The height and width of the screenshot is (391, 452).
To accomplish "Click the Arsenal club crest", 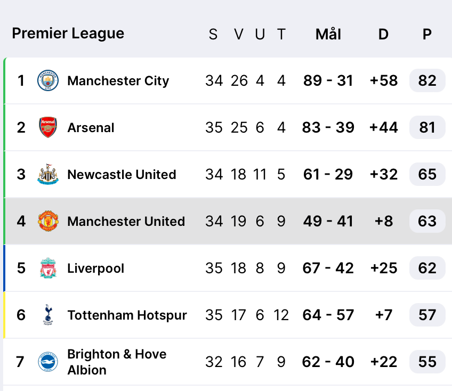I will (48, 128).
